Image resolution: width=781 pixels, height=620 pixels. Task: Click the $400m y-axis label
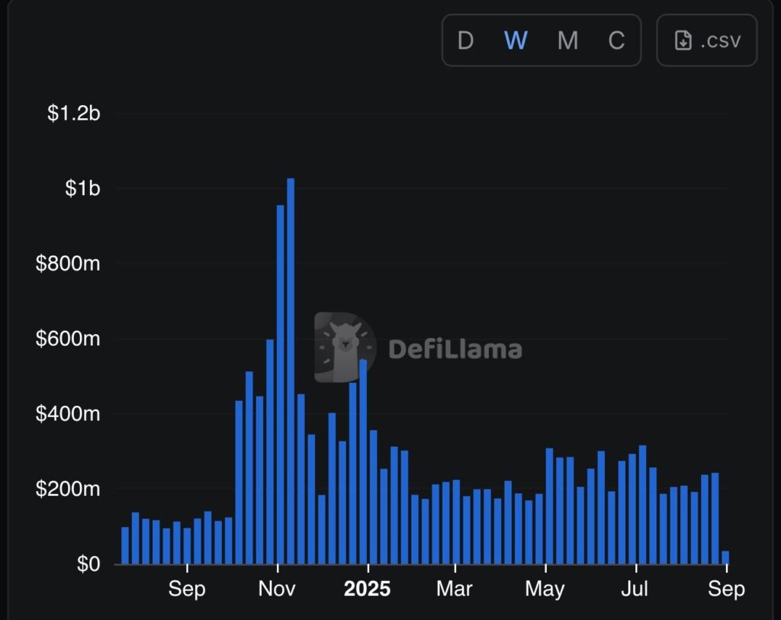coord(68,414)
